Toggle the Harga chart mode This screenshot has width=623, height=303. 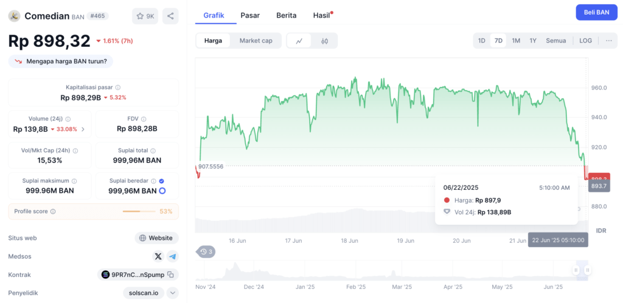pyautogui.click(x=214, y=41)
